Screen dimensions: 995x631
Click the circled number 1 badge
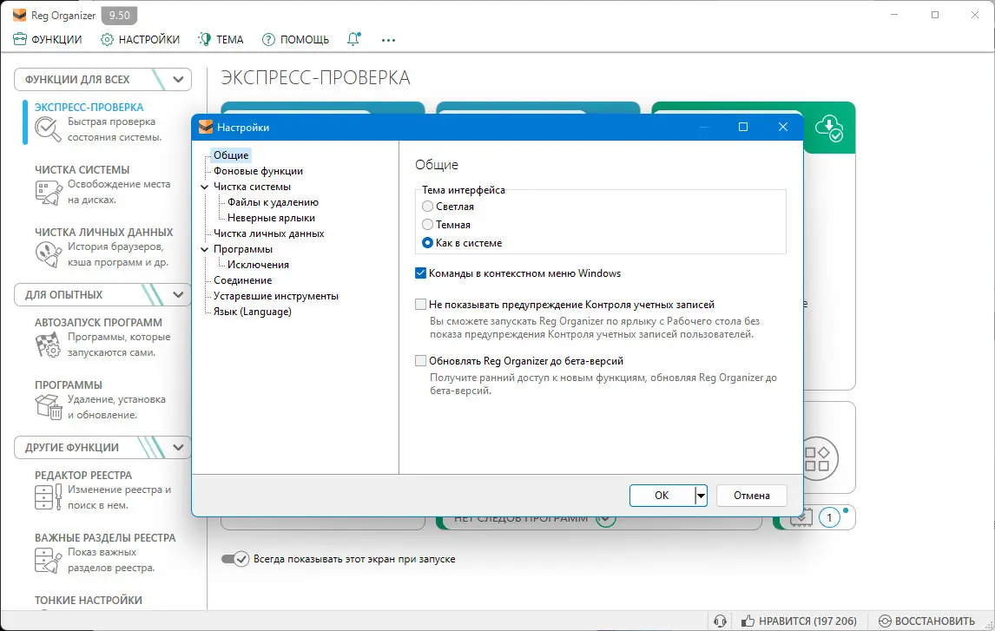click(829, 517)
